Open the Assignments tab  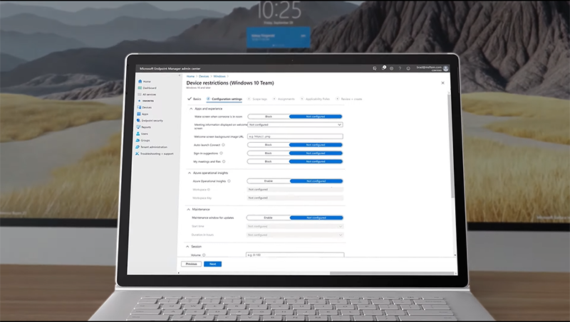click(284, 99)
